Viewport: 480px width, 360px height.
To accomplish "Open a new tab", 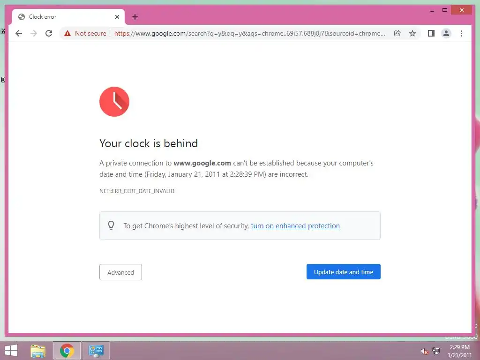I will point(135,17).
